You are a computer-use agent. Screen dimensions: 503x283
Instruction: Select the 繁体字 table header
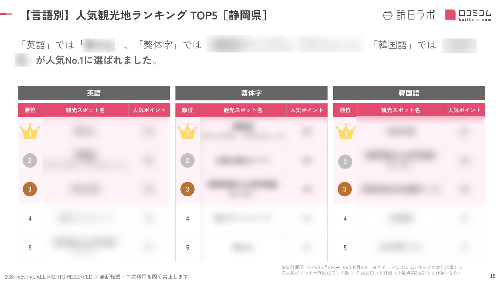251,93
